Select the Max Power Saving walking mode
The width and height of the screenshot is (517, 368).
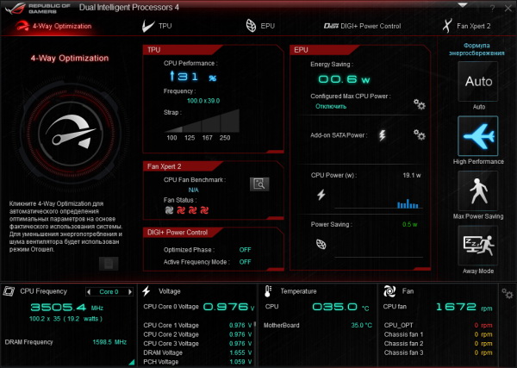tap(478, 190)
